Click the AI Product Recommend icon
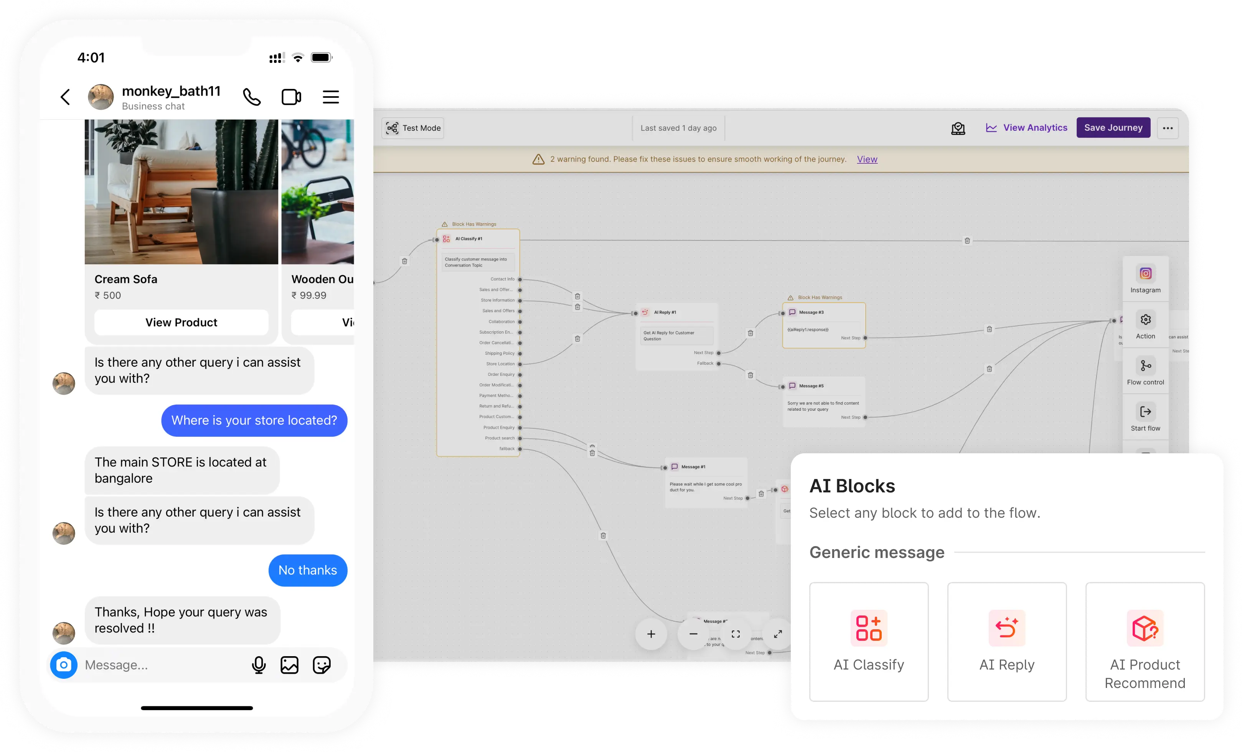 pyautogui.click(x=1146, y=628)
